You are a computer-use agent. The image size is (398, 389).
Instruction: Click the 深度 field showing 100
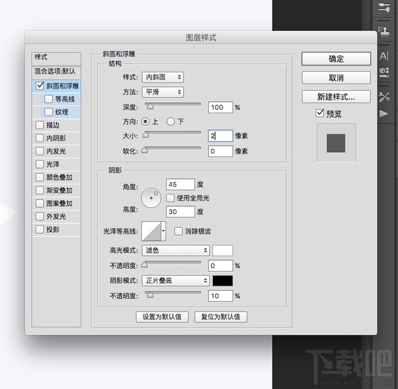[x=220, y=107]
